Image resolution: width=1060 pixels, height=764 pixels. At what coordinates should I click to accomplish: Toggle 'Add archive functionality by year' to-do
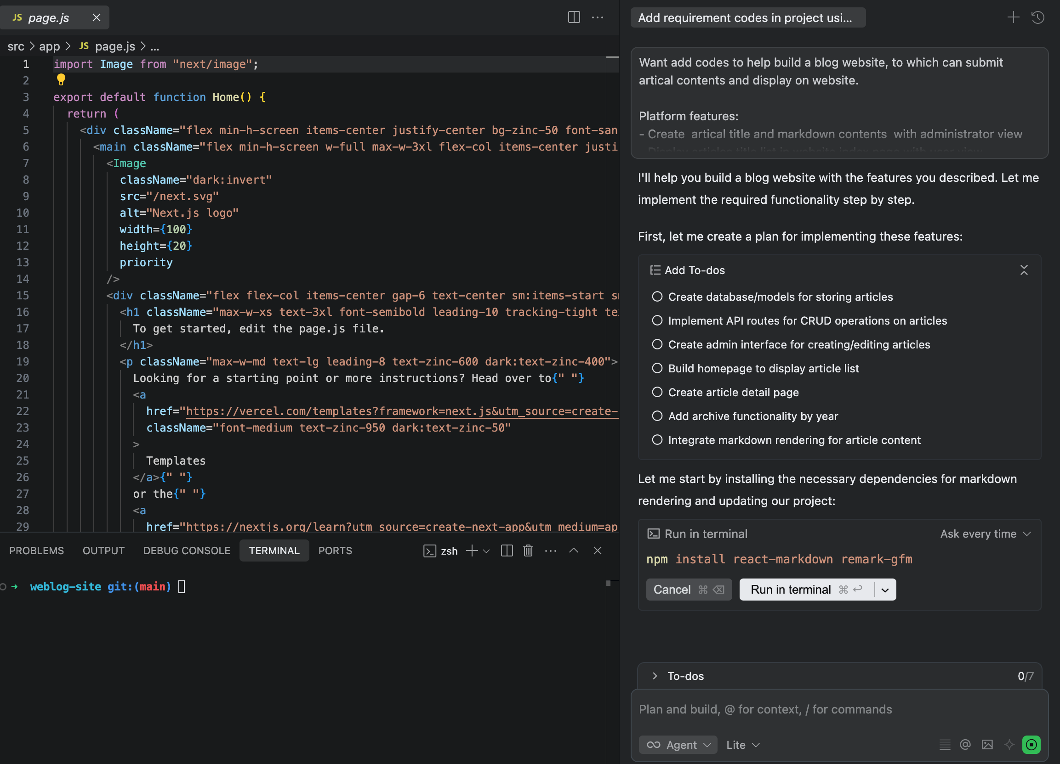point(657,416)
